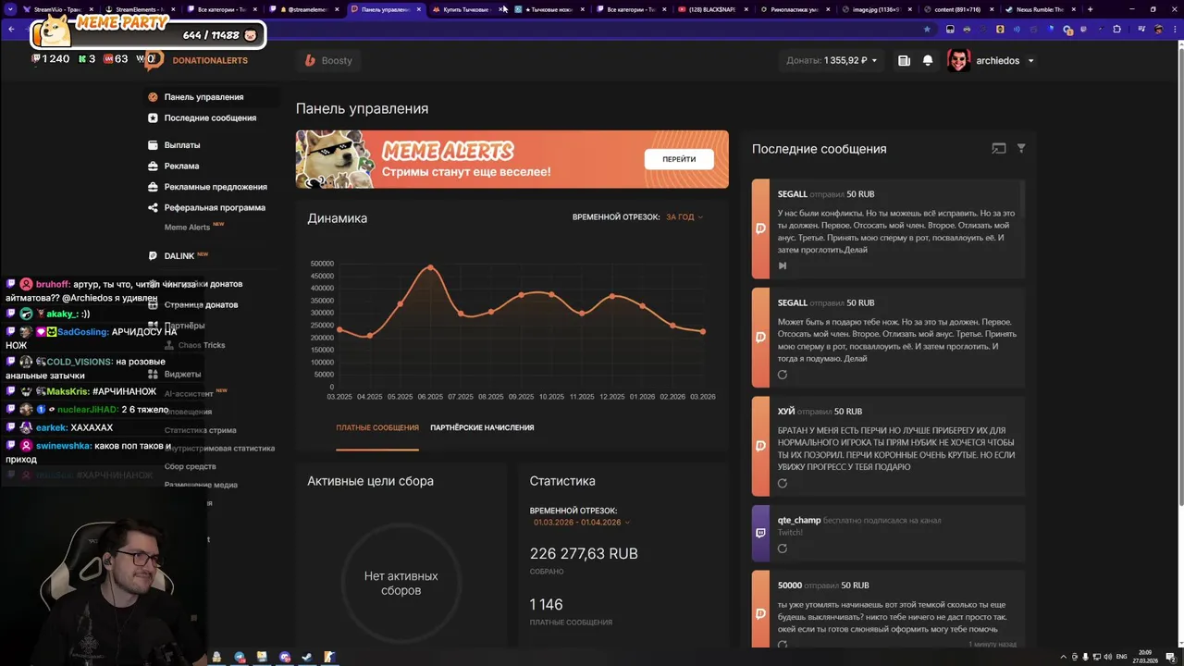
Task: Expand the Донаты balance dropdown
Action: tap(875, 61)
